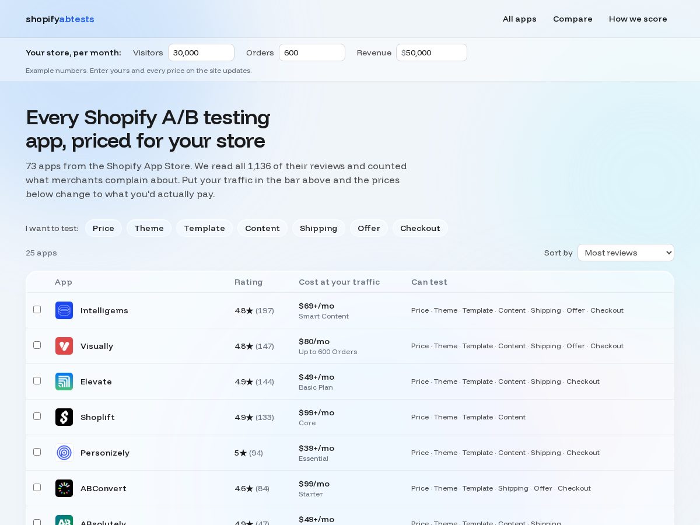Open the ABConvert app name link
700x525 pixels.
click(x=103, y=488)
